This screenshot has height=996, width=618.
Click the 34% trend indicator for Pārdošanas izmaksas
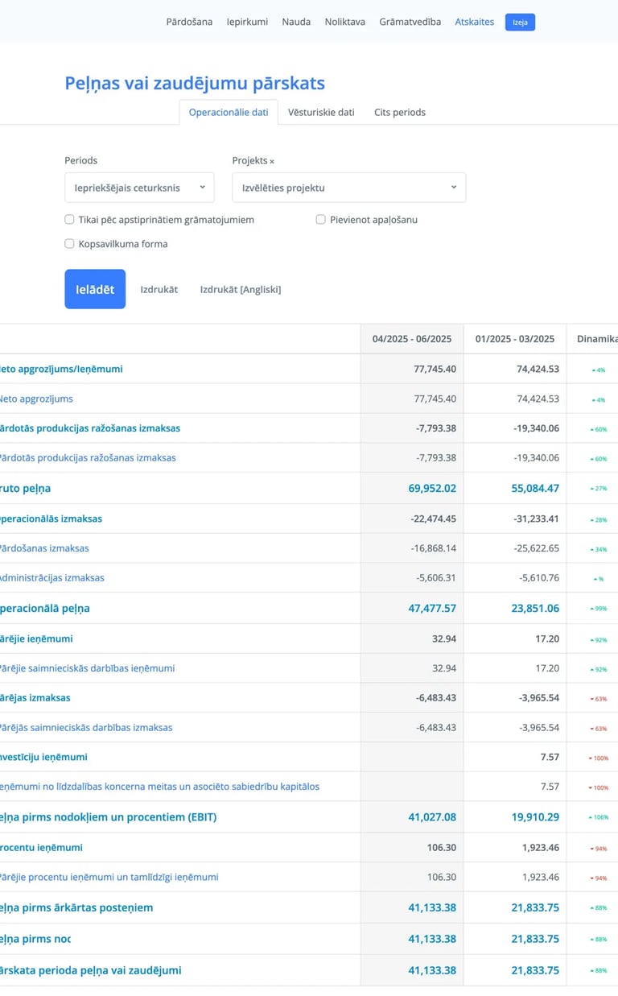click(x=599, y=549)
